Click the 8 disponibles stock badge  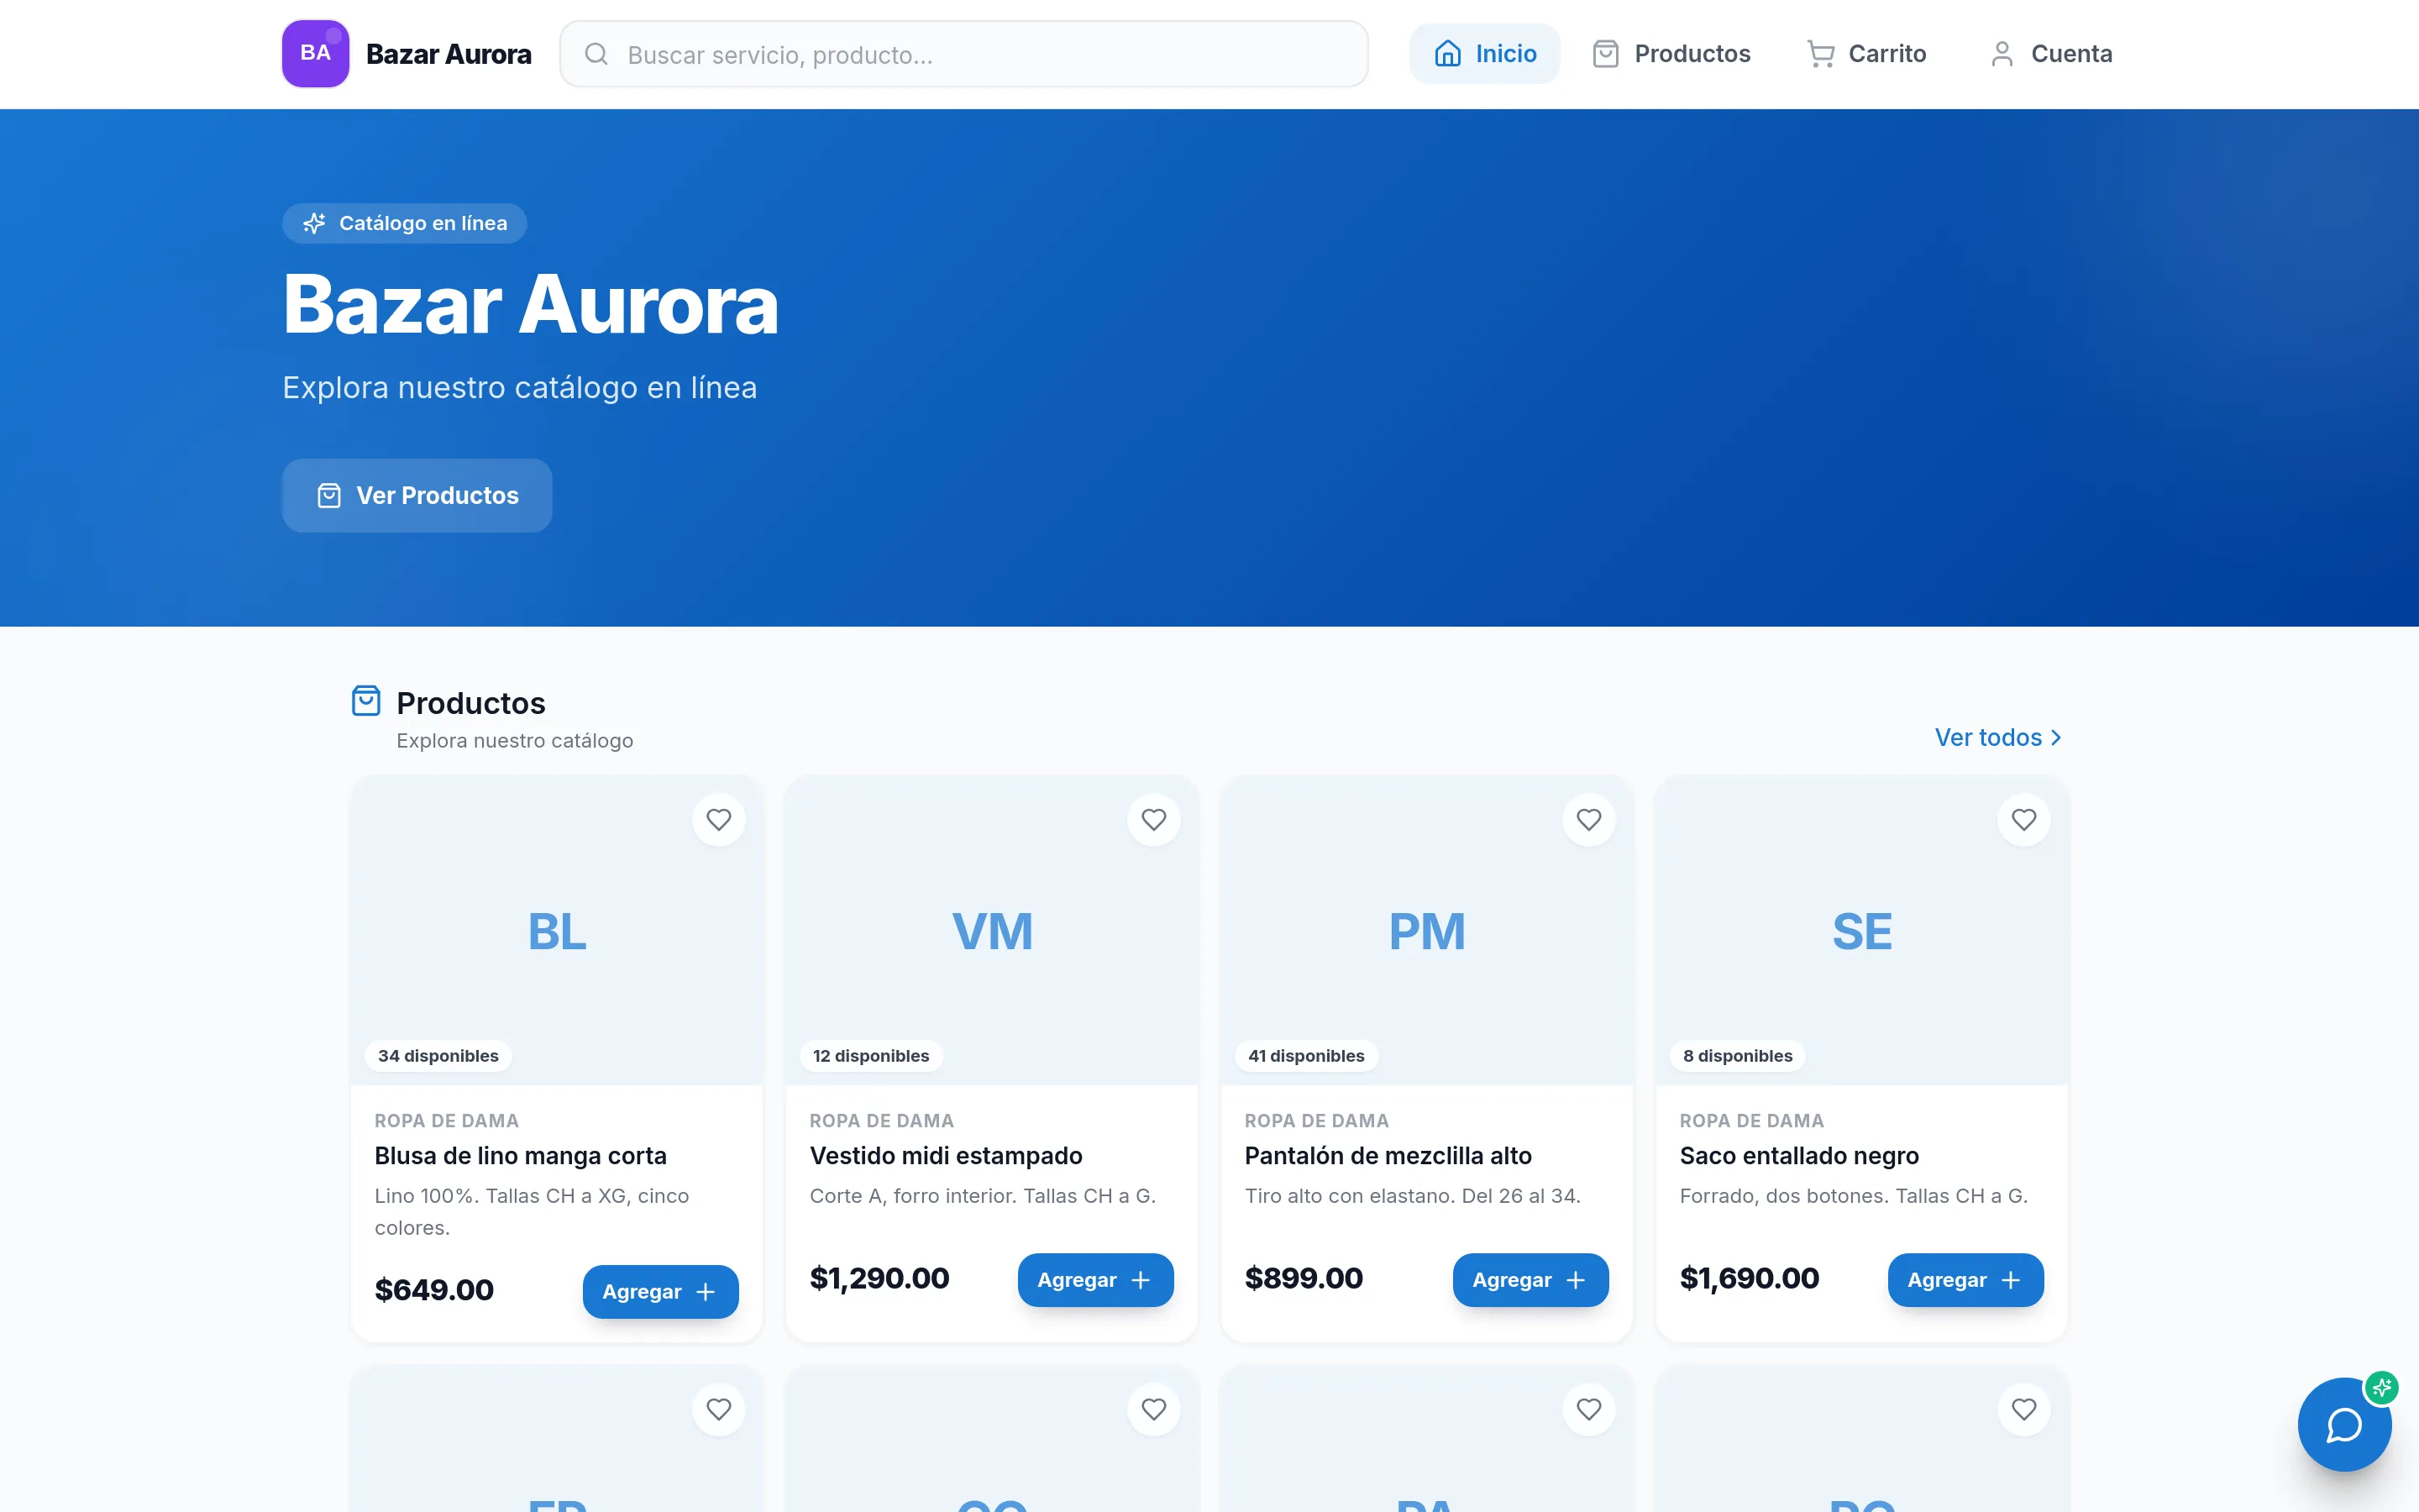click(1737, 1056)
